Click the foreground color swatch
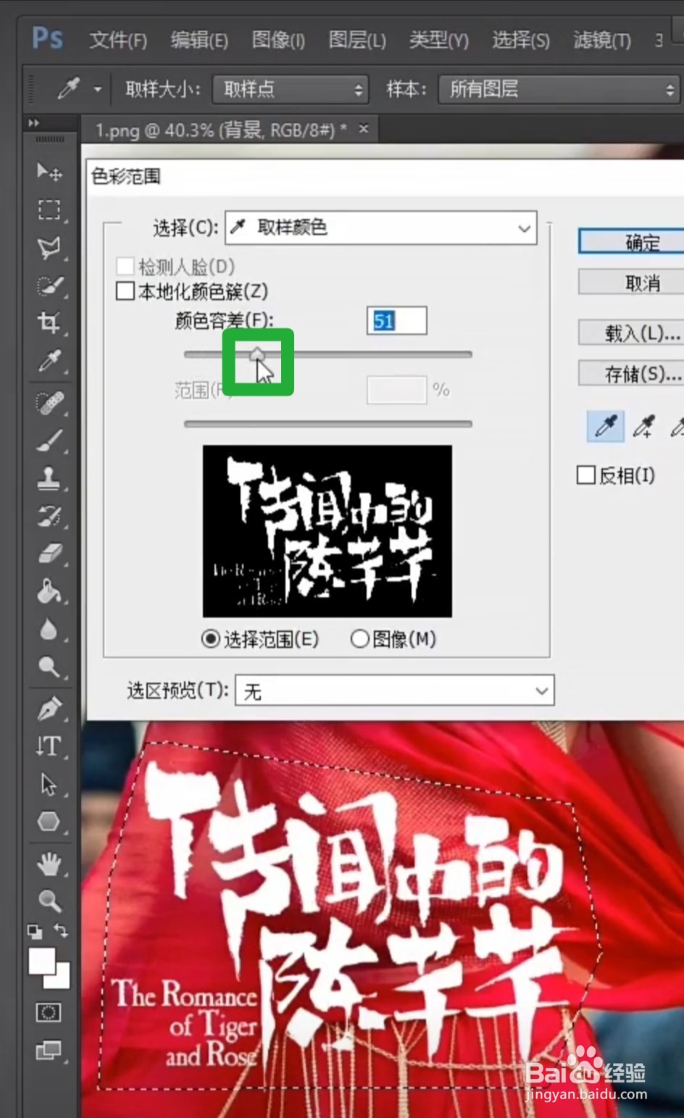Viewport: 684px width, 1118px height. click(42, 962)
